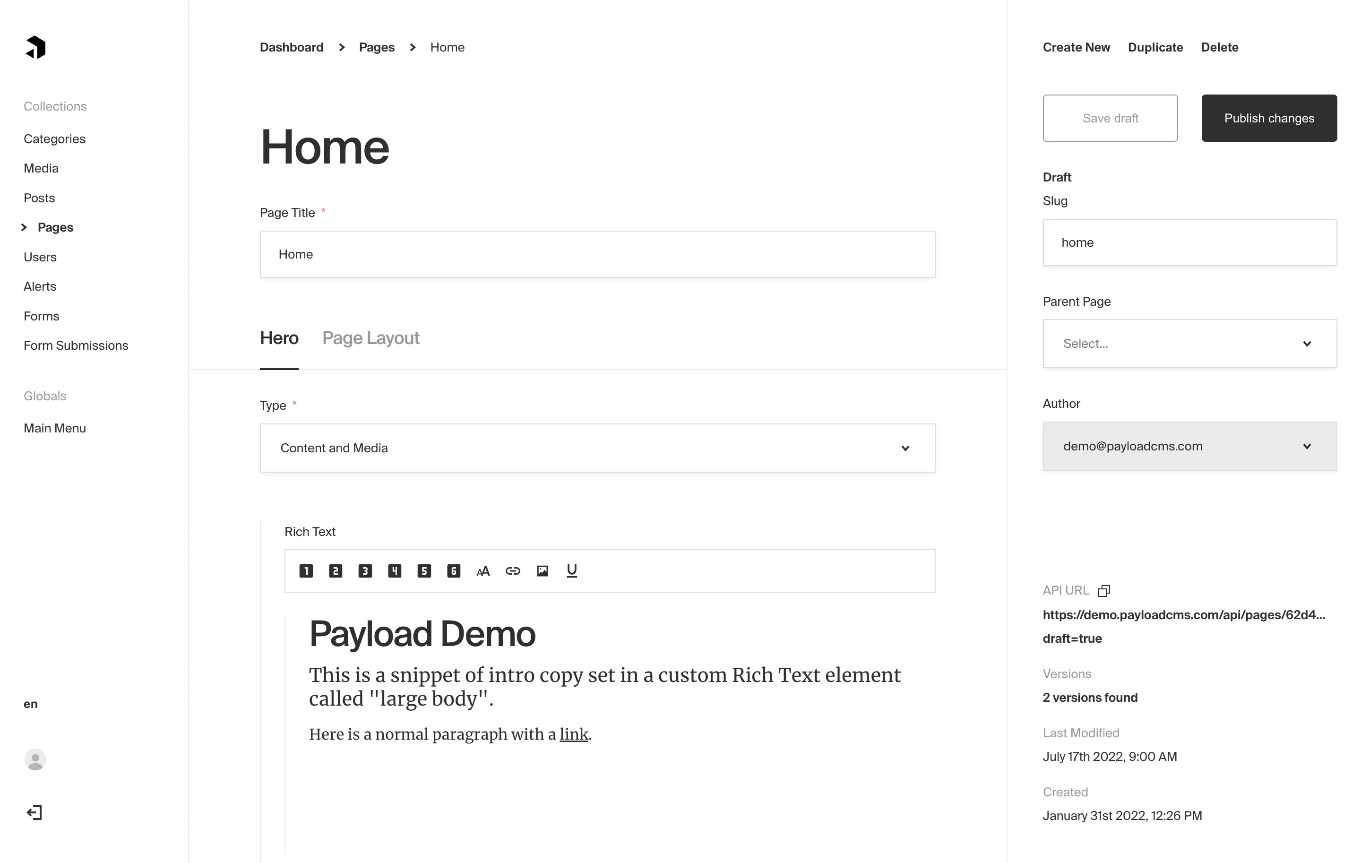The image size is (1361, 863).
Task: Click the Save draft button
Action: pyautogui.click(x=1110, y=117)
